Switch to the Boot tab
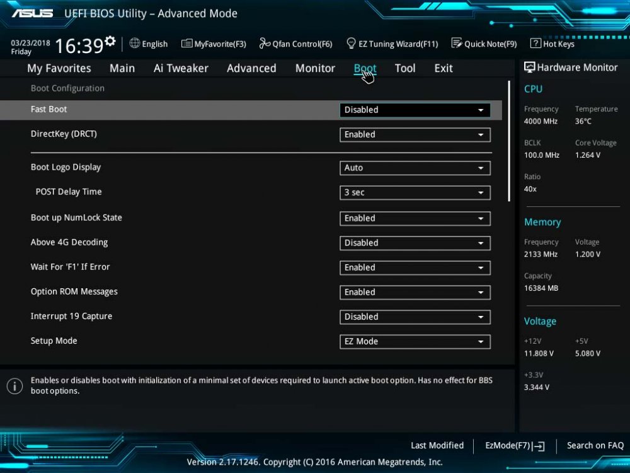 [365, 68]
